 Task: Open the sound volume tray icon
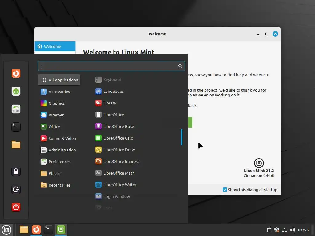click(293, 230)
